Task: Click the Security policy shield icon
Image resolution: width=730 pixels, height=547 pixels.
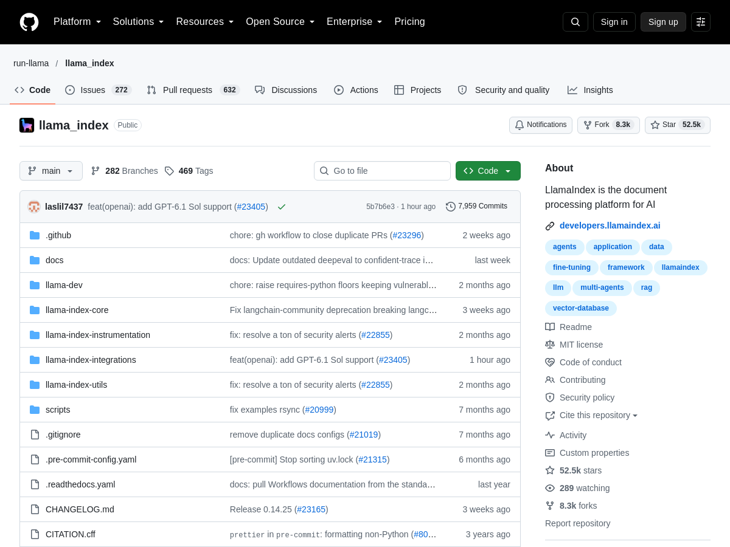Action: (x=550, y=397)
